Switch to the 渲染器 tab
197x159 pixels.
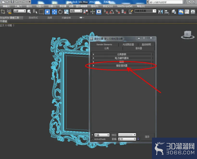138,48
